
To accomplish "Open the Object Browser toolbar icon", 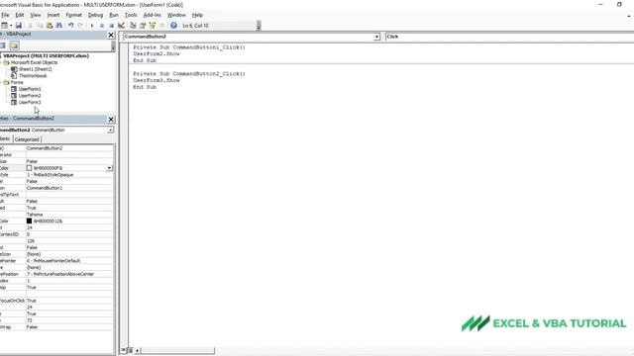I will pyautogui.click(x=153, y=26).
